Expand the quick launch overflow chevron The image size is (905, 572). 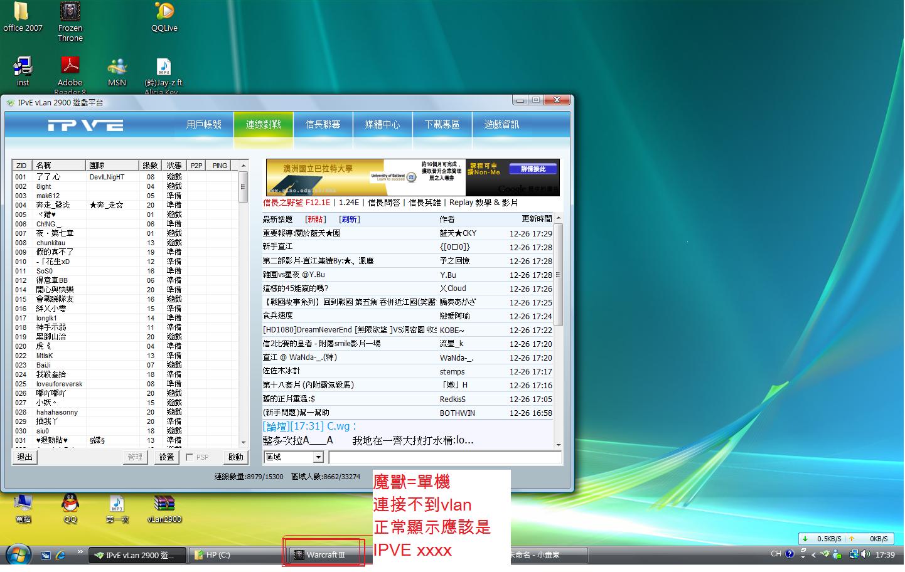click(x=80, y=552)
